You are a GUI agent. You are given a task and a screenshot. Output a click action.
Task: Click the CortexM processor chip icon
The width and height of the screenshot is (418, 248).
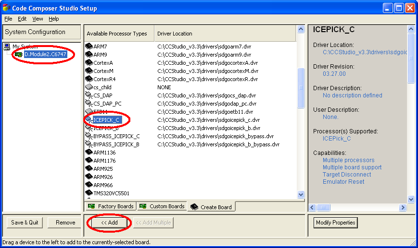click(x=89, y=71)
